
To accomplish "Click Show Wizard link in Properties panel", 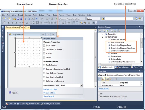I will (104, 88).
